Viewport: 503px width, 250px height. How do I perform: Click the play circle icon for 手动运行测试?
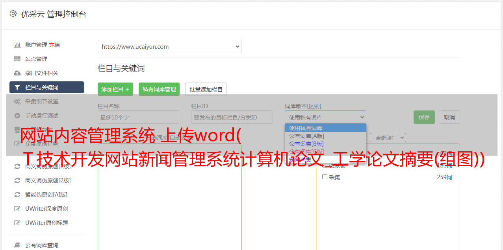point(17,116)
